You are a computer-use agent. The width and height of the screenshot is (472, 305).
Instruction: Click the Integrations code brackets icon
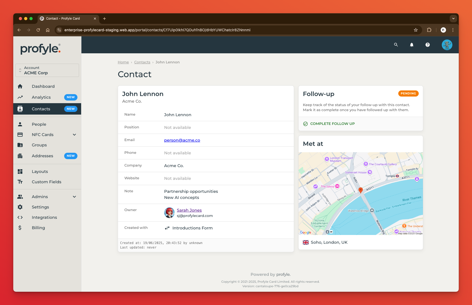point(20,217)
